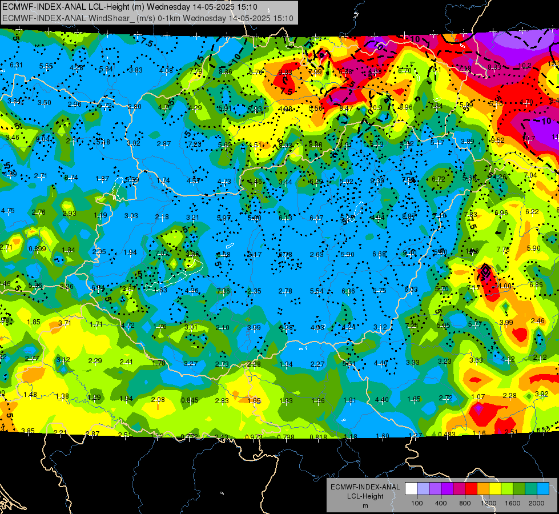Click the wind shear value 7.36
This screenshot has height=514, width=559.
(223, 291)
